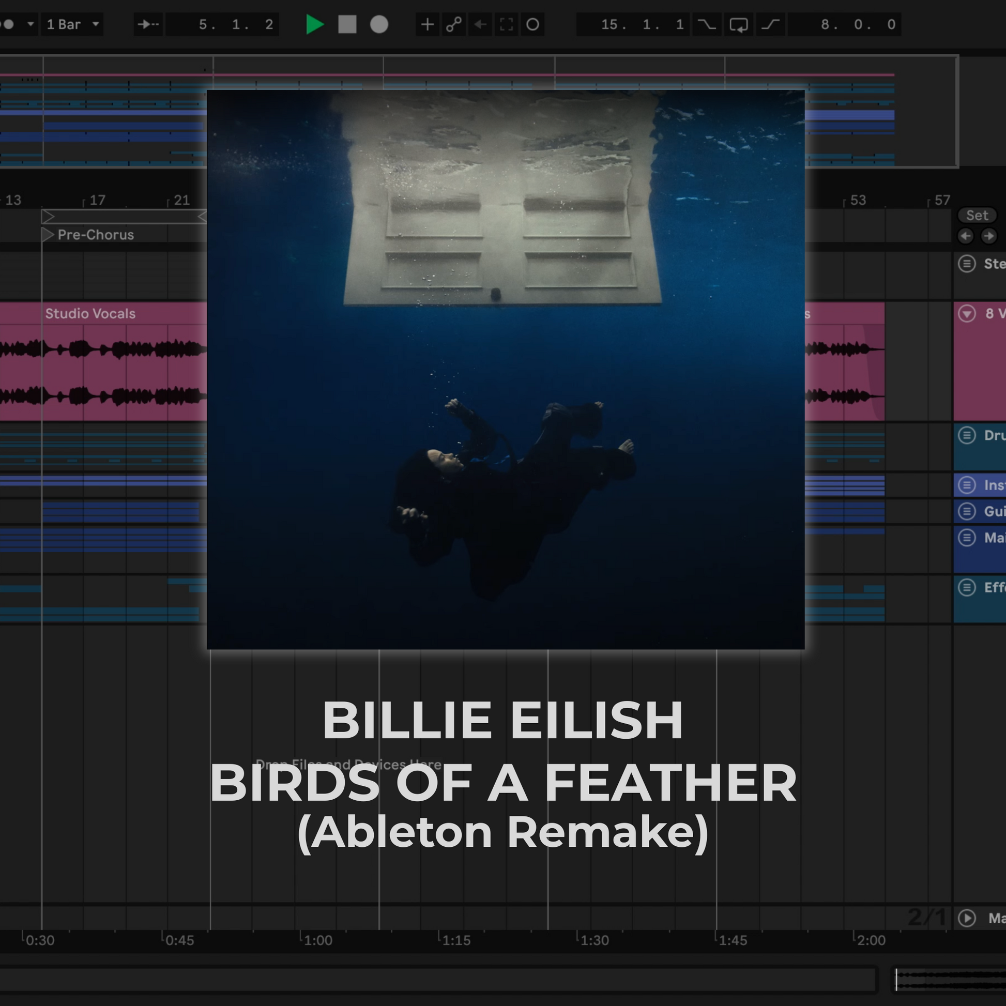Unfold the Gui group track icon
Viewport: 1006px width, 1006px height.
(x=967, y=511)
